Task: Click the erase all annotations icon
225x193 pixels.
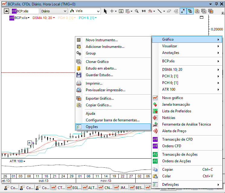Action: (176, 11)
